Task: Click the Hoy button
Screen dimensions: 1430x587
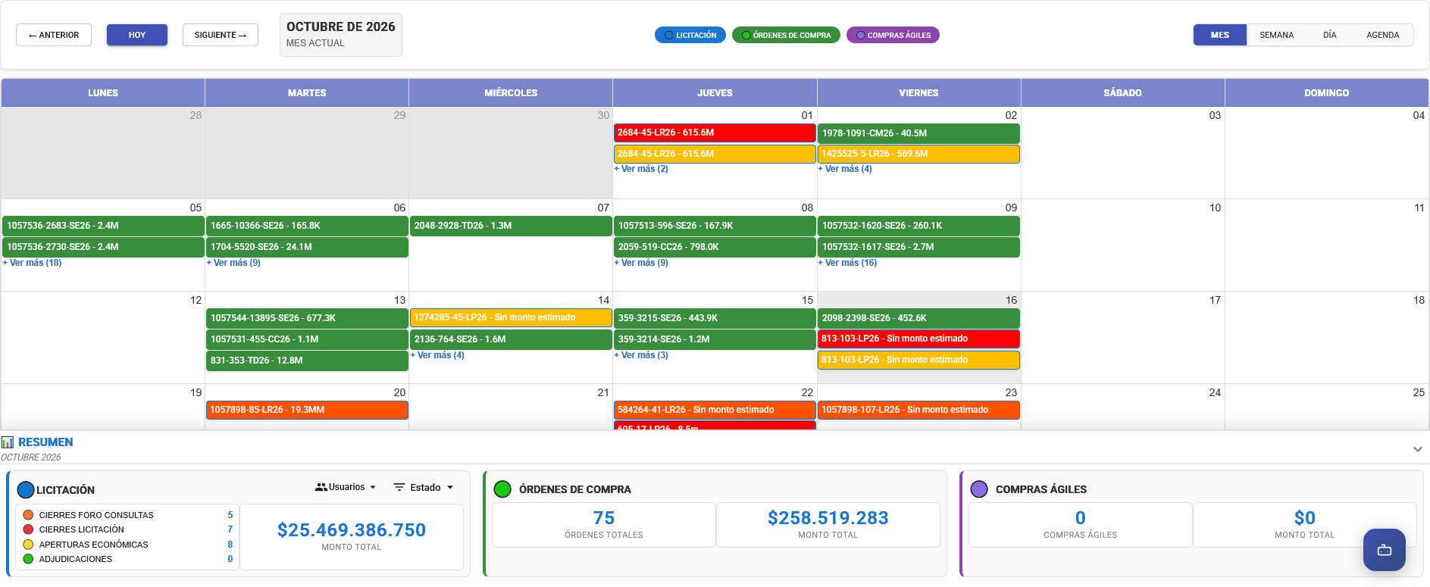Action: 137,35
